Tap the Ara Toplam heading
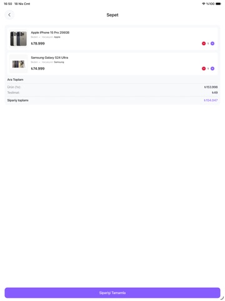Viewport: 225px width, 301px height. tap(15, 80)
